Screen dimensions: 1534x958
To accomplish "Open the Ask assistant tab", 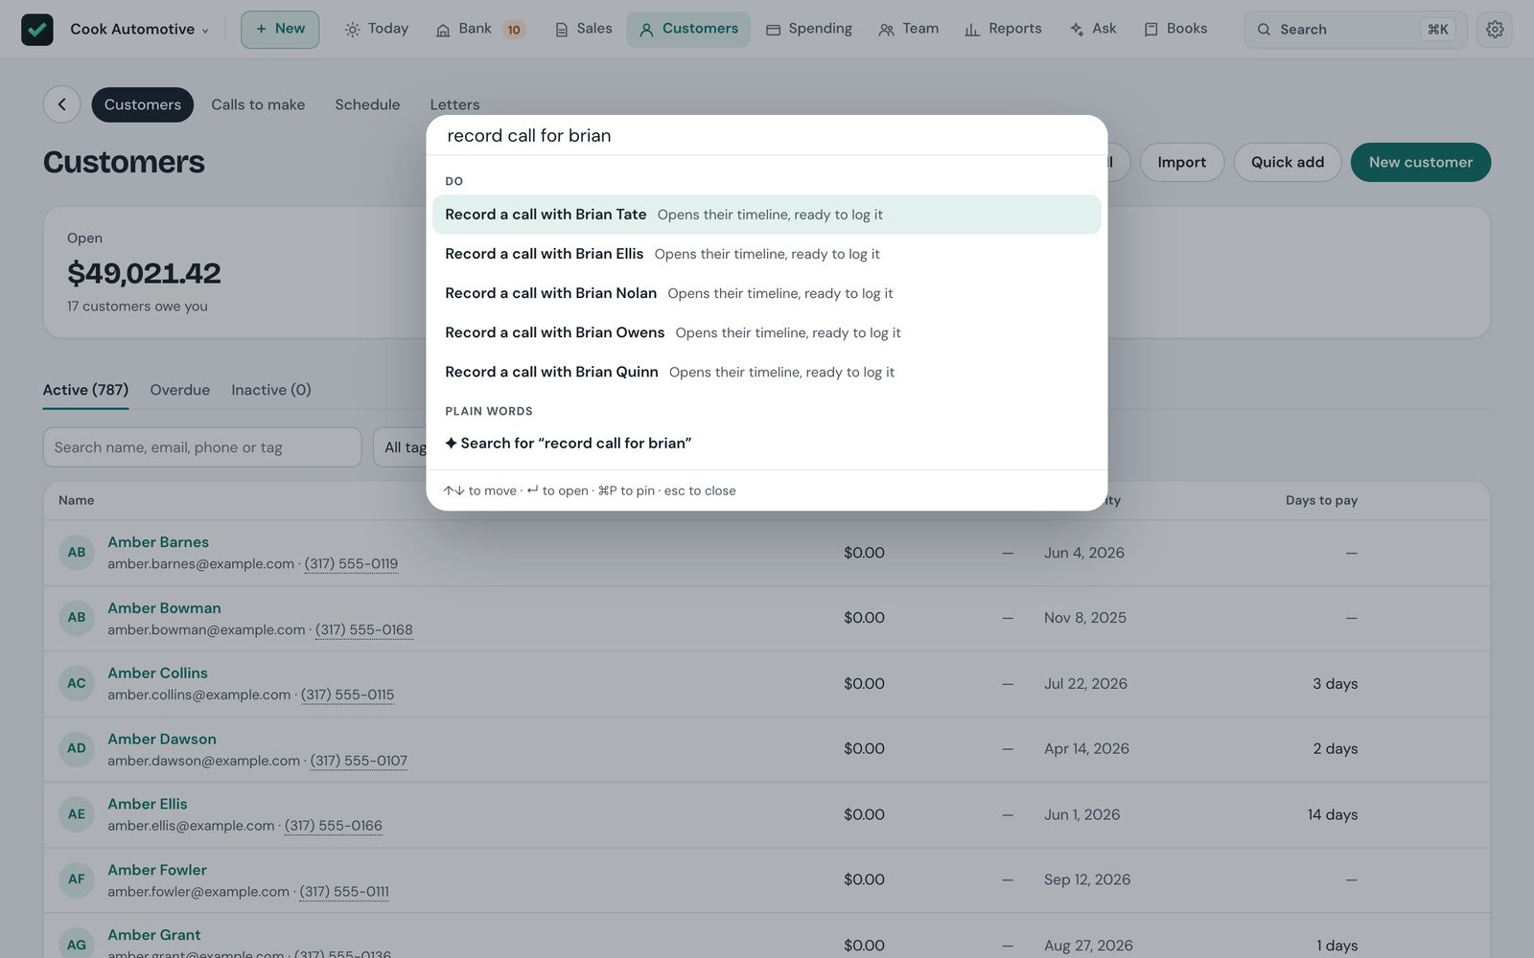I will [x=1093, y=29].
